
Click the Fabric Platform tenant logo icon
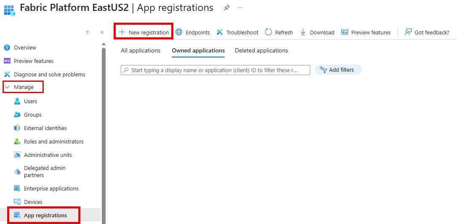[x=9, y=10]
